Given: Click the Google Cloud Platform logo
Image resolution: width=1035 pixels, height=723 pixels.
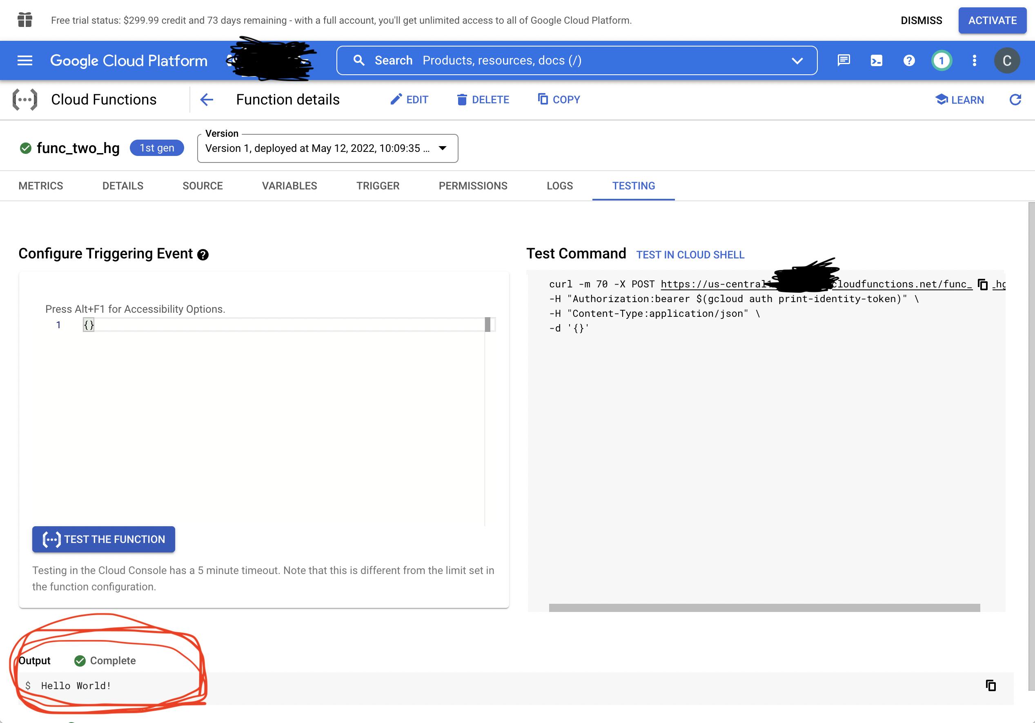Looking at the screenshot, I should [129, 60].
